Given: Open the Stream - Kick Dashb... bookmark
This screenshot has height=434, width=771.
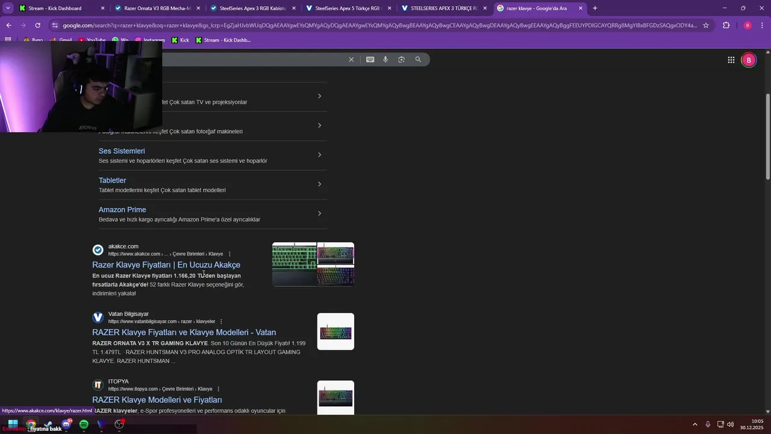Looking at the screenshot, I should (x=223, y=40).
